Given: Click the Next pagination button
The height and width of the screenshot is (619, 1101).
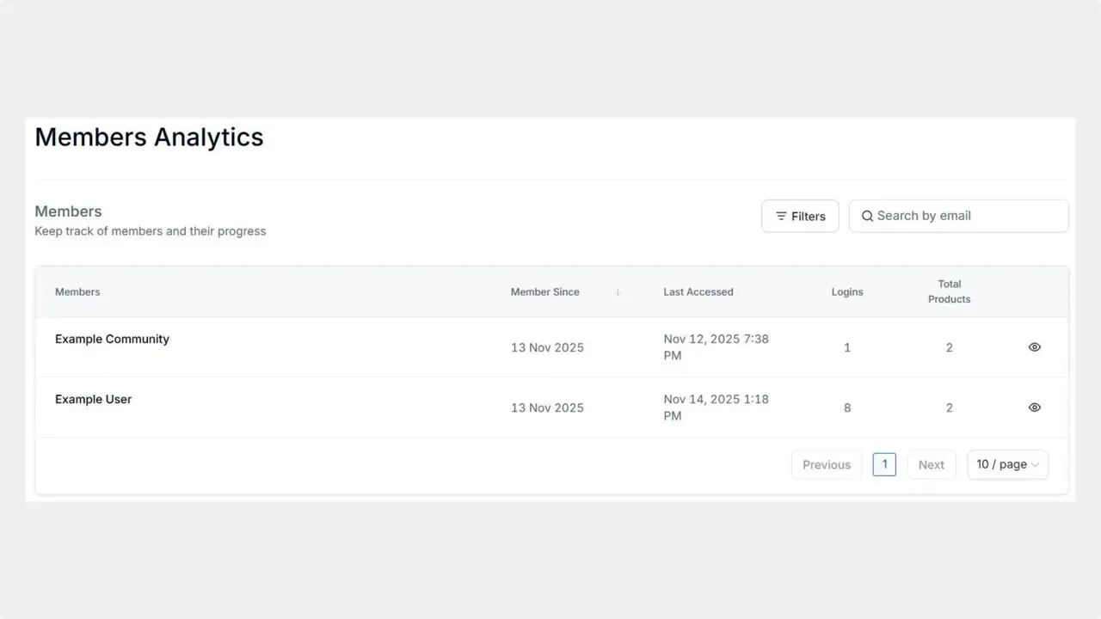Looking at the screenshot, I should point(932,464).
